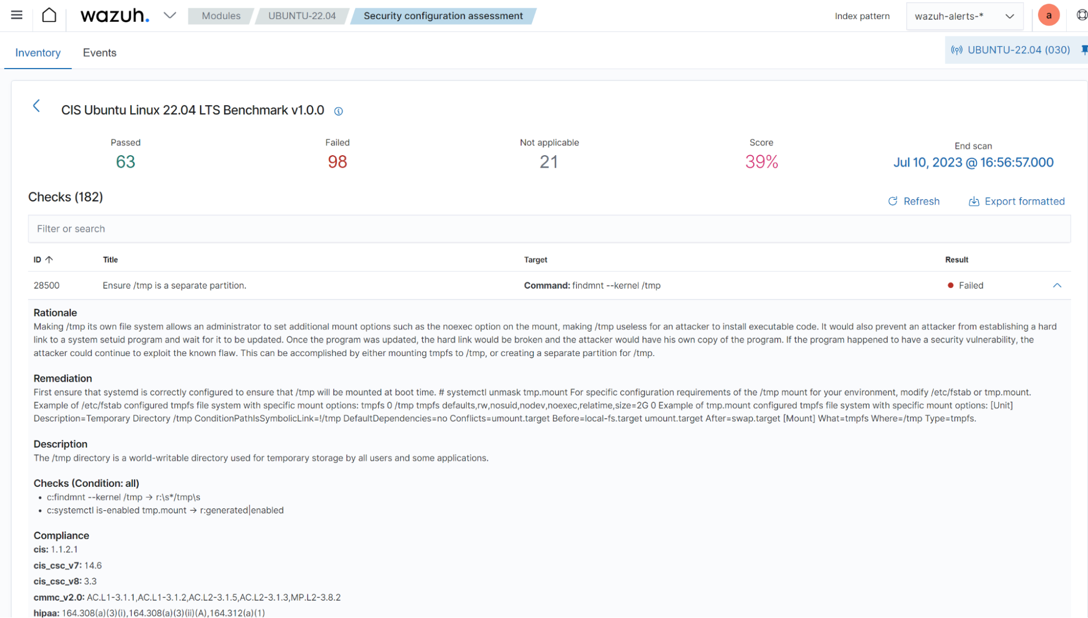This screenshot has width=1088, height=618.
Task: Click the Result column header
Action: click(x=956, y=260)
